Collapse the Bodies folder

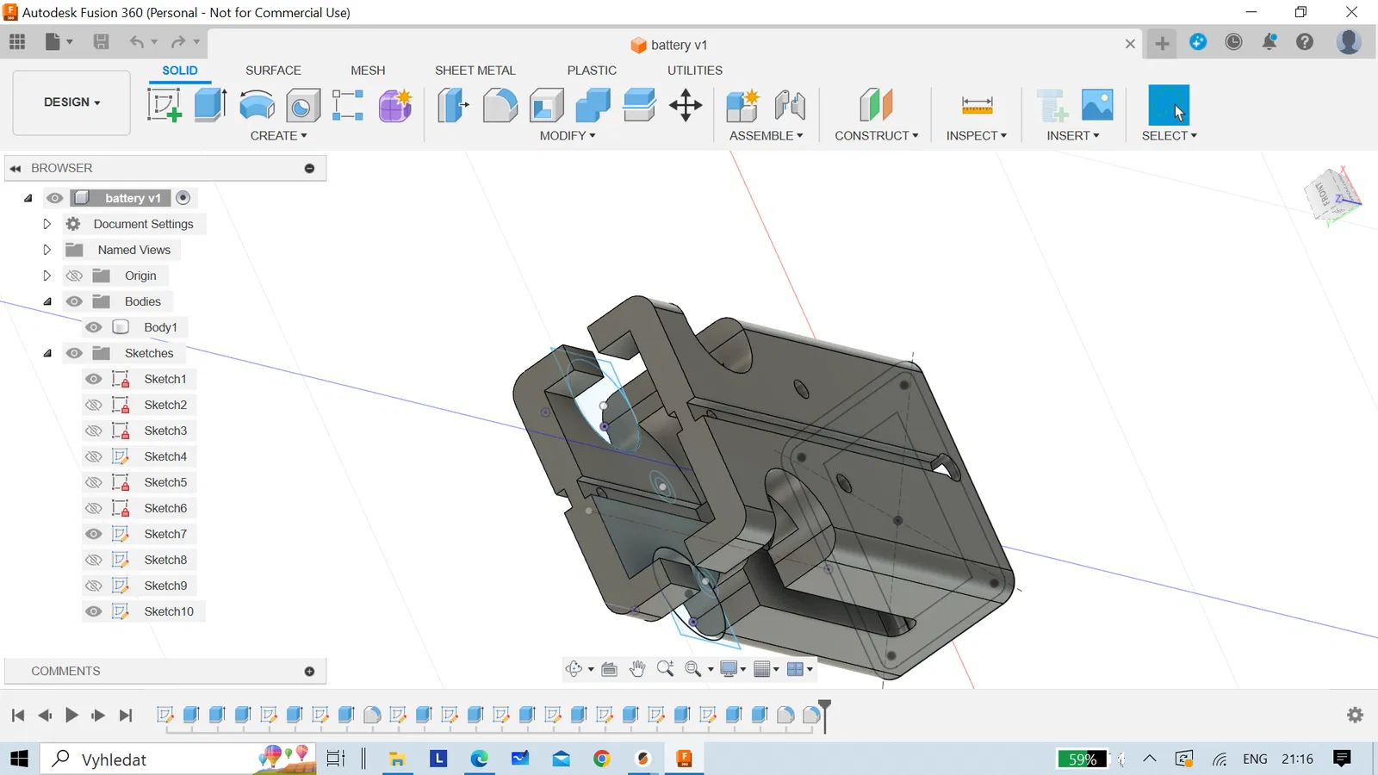47,301
